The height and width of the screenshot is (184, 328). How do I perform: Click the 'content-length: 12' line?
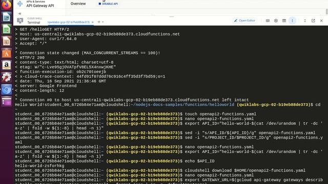click(x=39, y=90)
